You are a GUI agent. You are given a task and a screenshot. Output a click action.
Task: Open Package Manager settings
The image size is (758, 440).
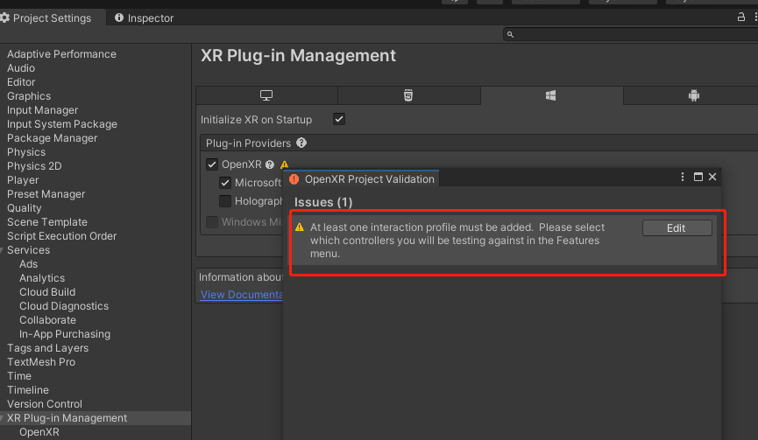click(x=52, y=138)
